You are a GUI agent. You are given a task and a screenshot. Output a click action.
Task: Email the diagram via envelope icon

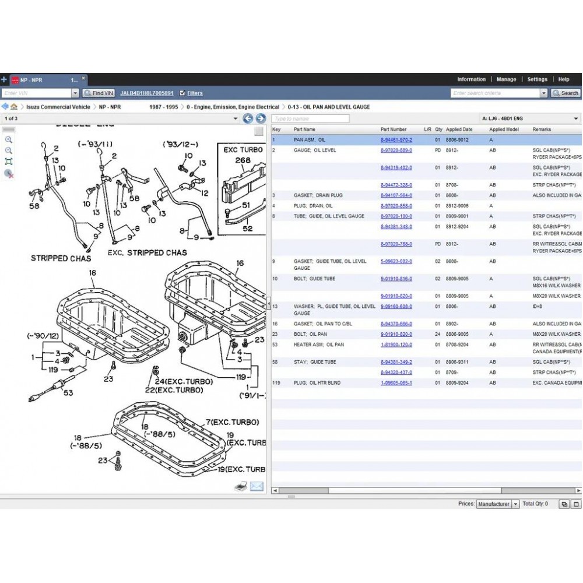coord(257,486)
